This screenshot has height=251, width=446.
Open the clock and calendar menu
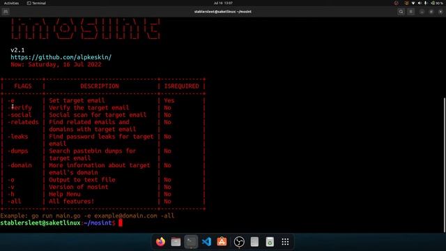223,3
